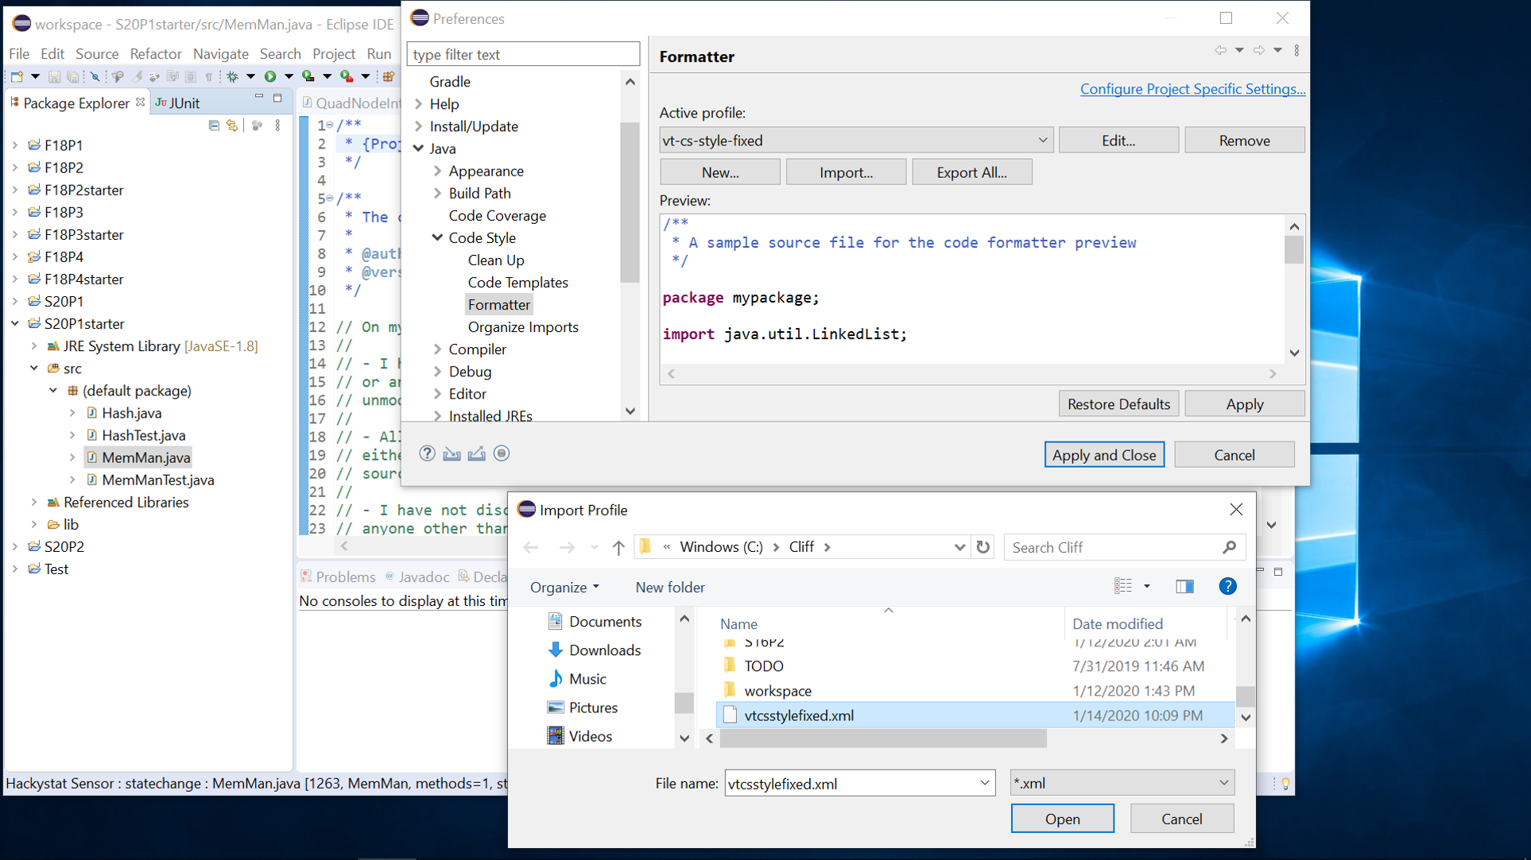
Task: Click the refresh button in Import Profile dialog
Action: pos(983,547)
